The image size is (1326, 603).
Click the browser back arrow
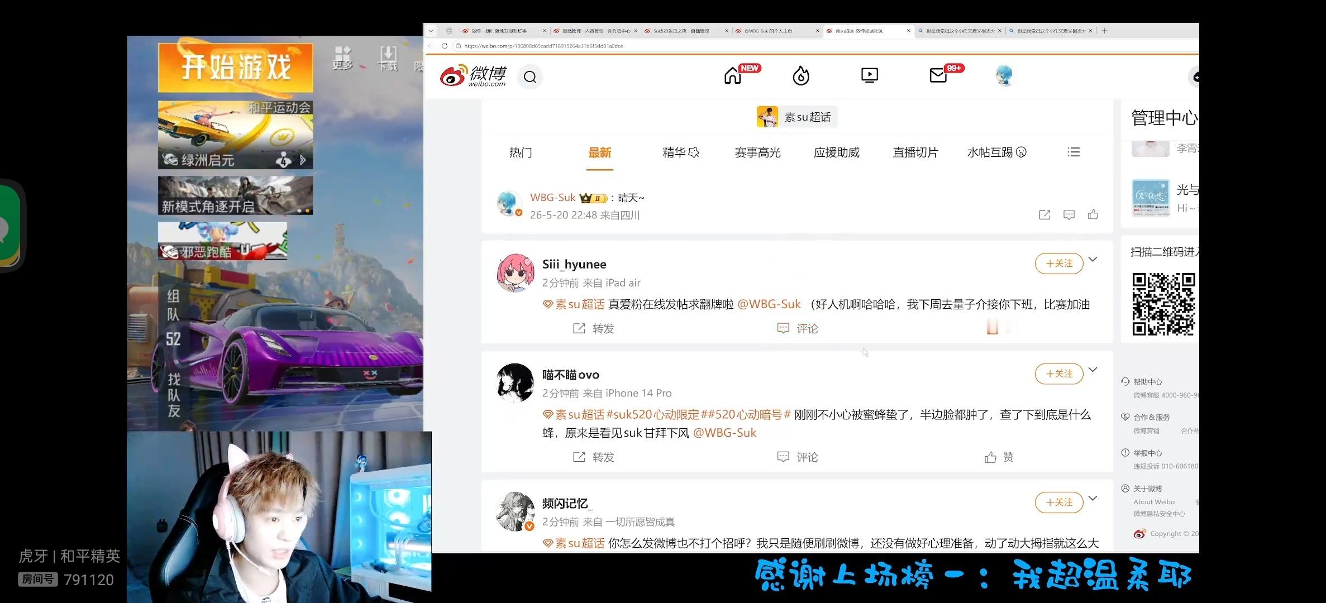point(431,46)
